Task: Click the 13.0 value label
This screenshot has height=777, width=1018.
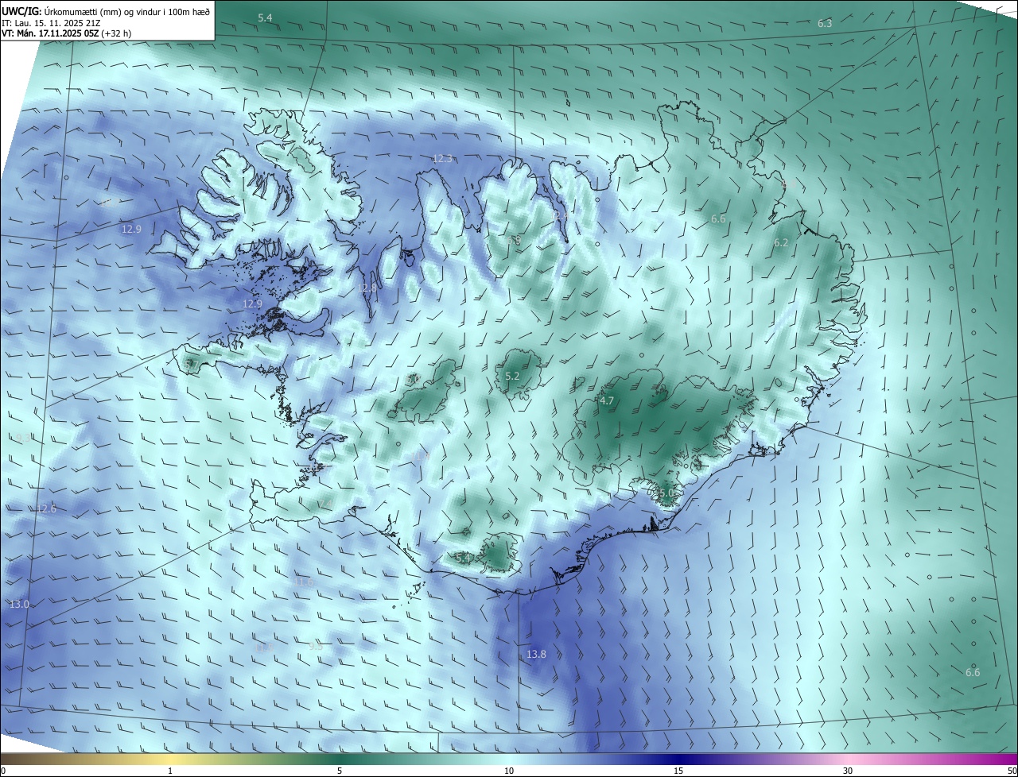Action: coord(19,604)
